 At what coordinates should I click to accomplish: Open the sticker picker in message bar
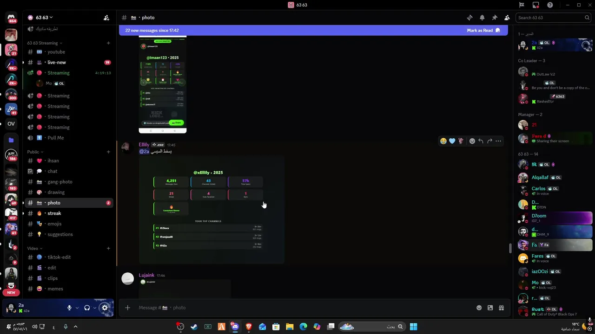490,308
